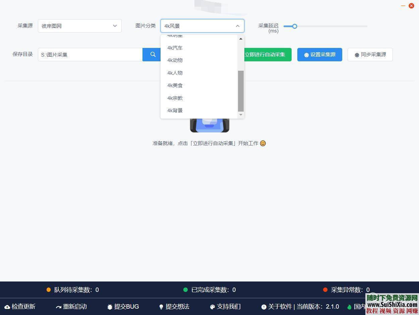Adjust the 采集延迟 slider
The width and height of the screenshot is (419, 315).
click(x=295, y=26)
